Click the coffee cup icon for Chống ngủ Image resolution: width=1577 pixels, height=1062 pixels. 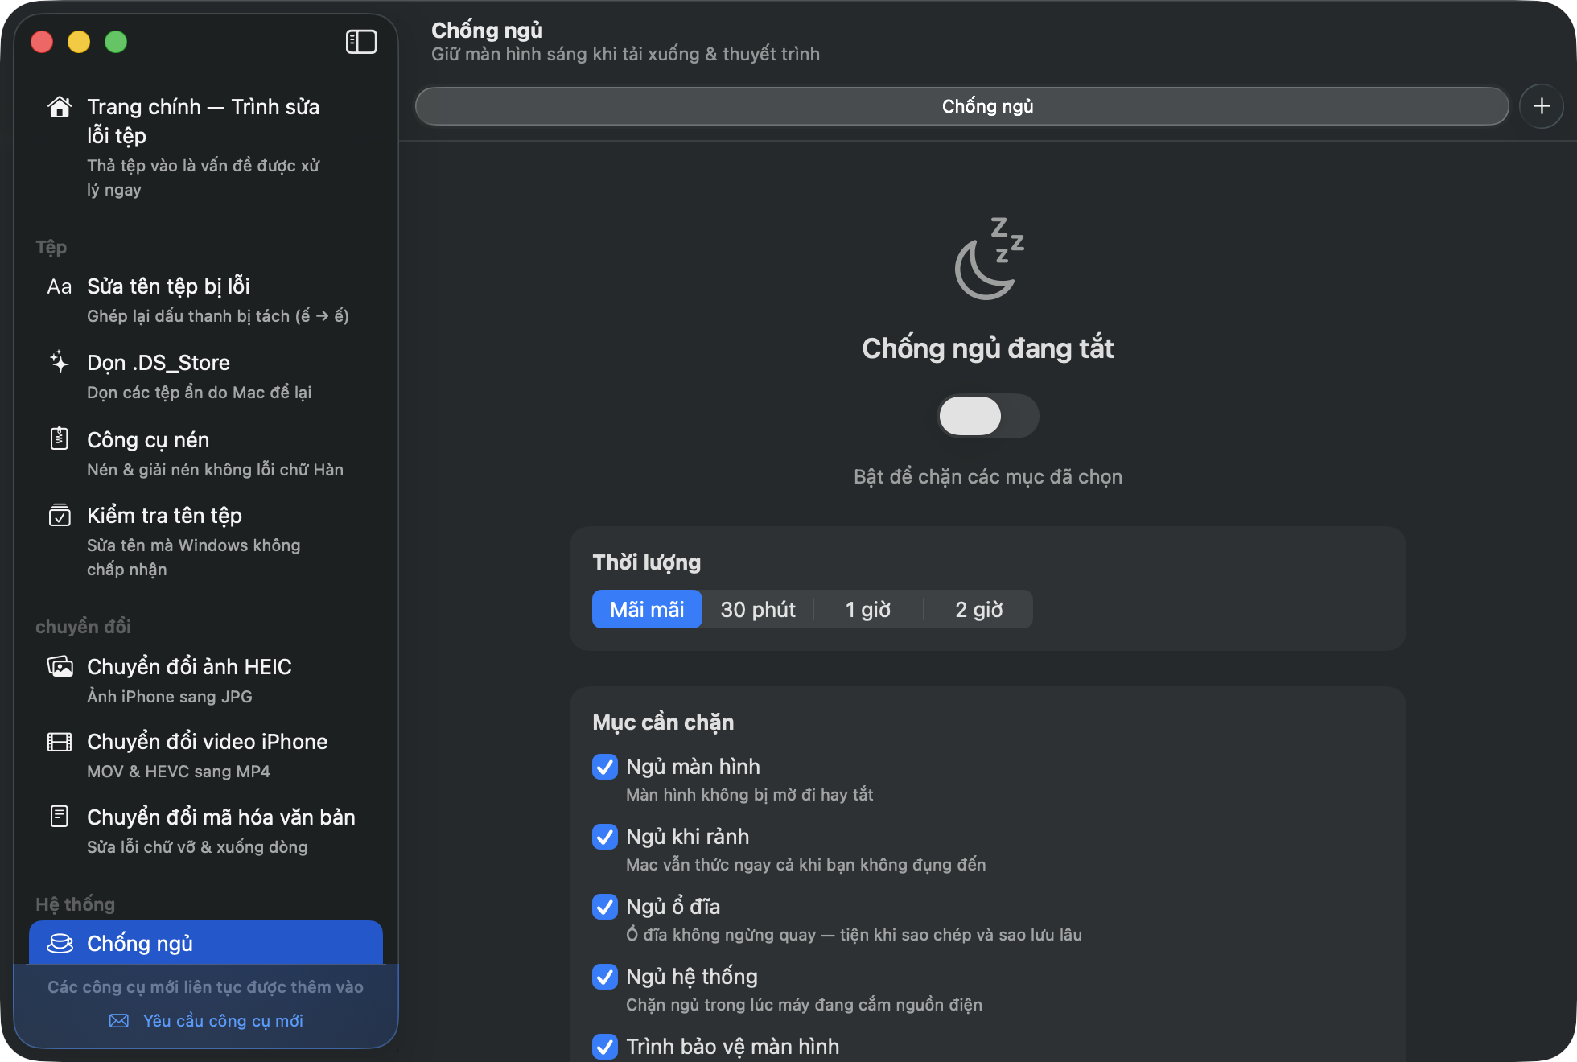60,943
